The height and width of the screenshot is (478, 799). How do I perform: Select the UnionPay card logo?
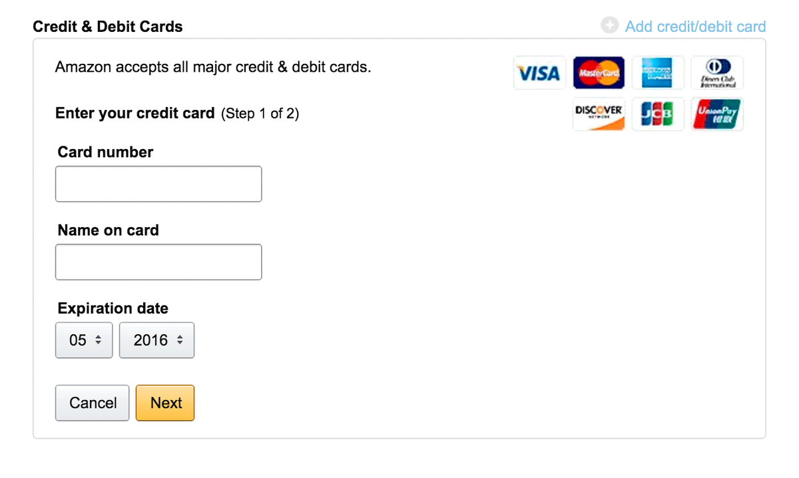[x=717, y=115]
